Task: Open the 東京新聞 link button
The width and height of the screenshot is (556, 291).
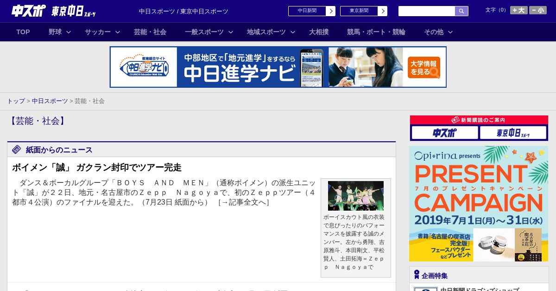Action: coord(359,11)
